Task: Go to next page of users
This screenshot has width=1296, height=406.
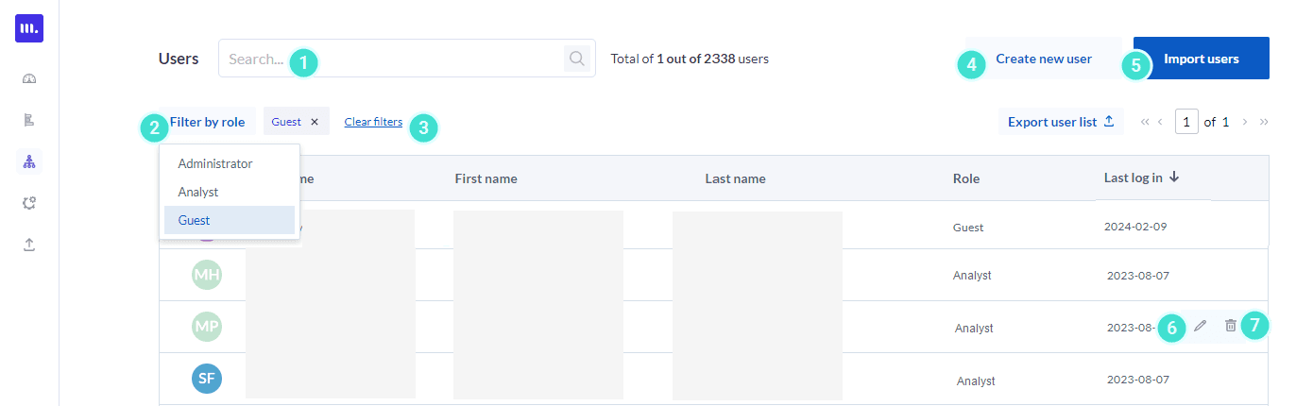Action: pyautogui.click(x=1245, y=122)
